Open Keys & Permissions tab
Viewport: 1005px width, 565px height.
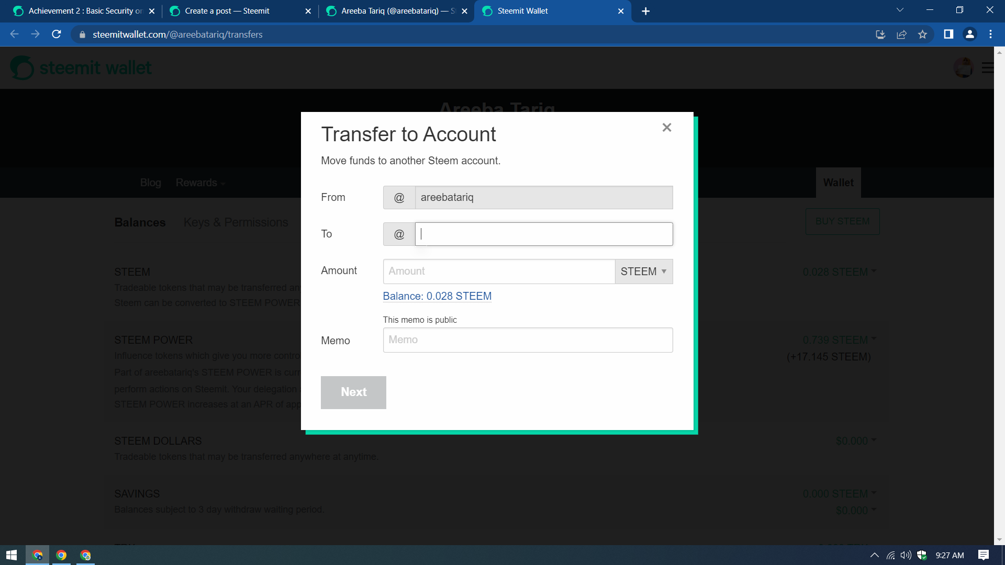tap(236, 222)
